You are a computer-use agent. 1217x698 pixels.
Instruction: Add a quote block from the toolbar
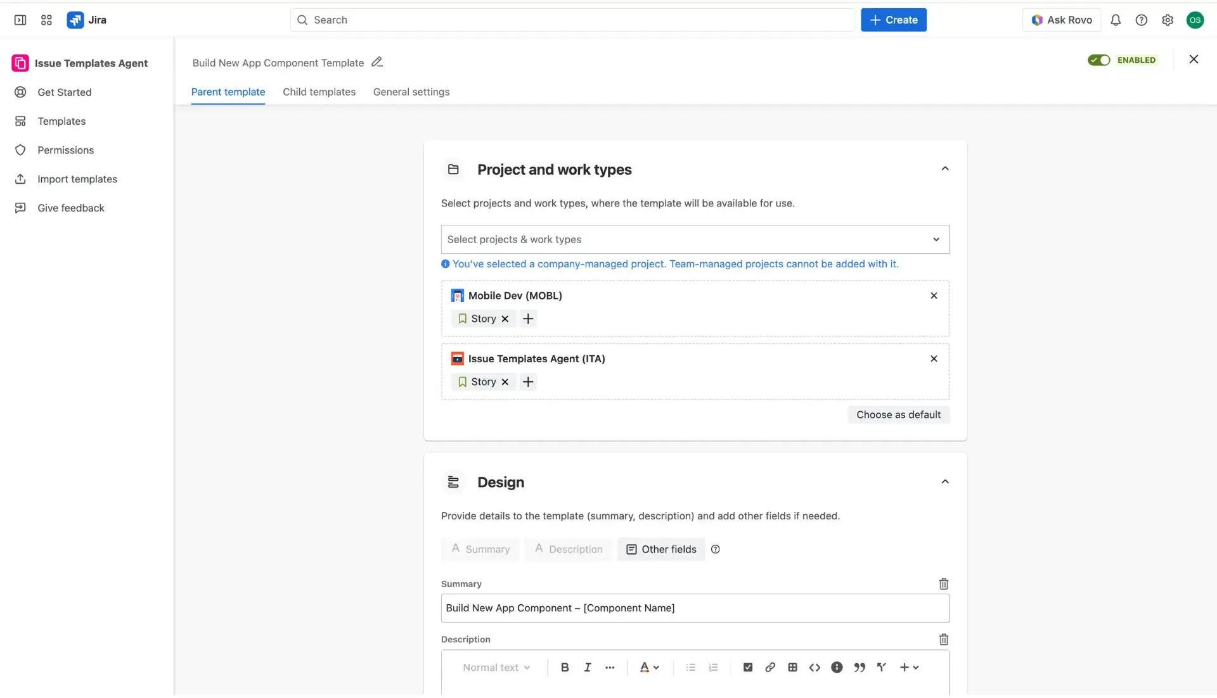(x=859, y=667)
